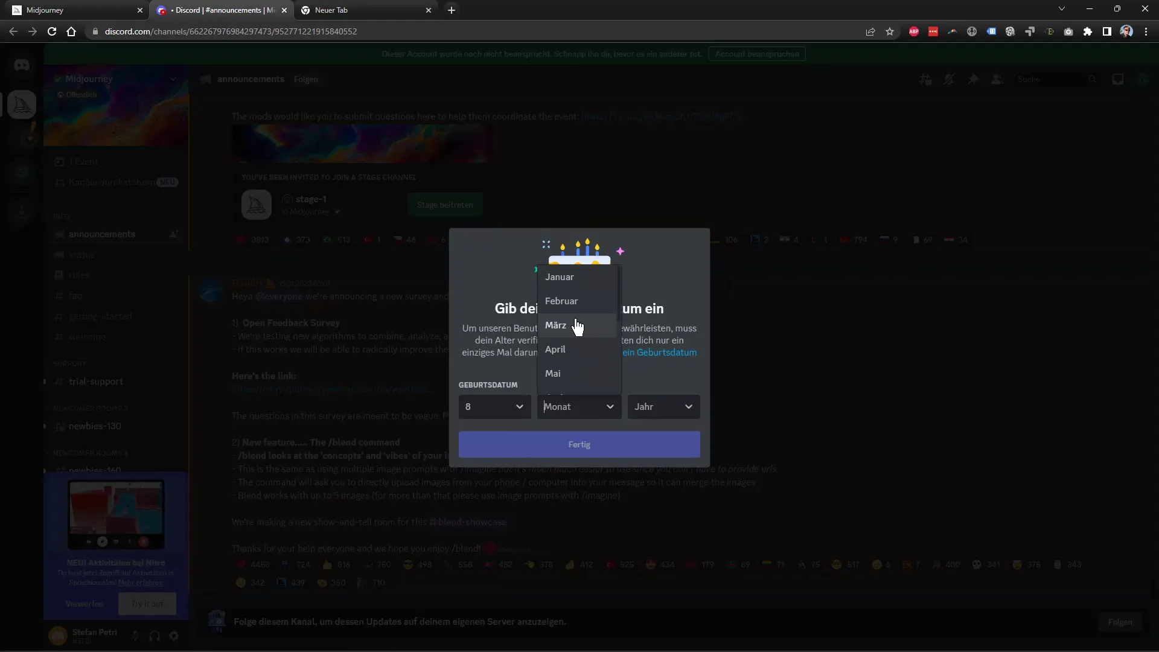Open the Chrome three-dot menu
This screenshot has height=652, width=1159.
1146,31
